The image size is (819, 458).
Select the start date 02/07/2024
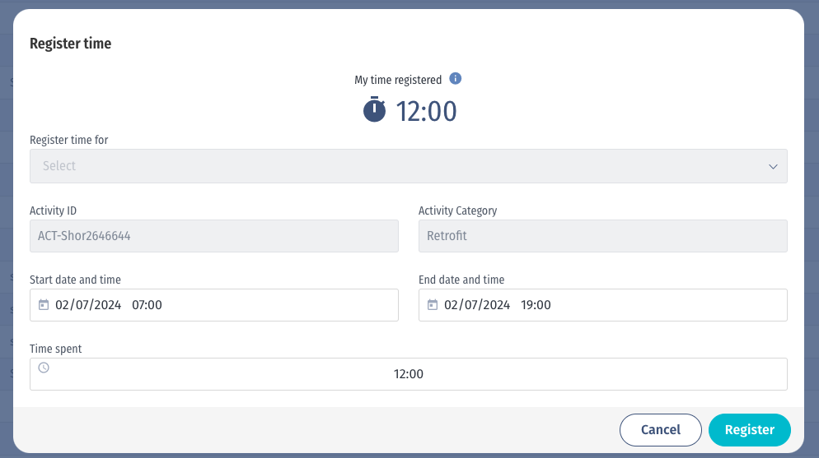click(x=88, y=305)
